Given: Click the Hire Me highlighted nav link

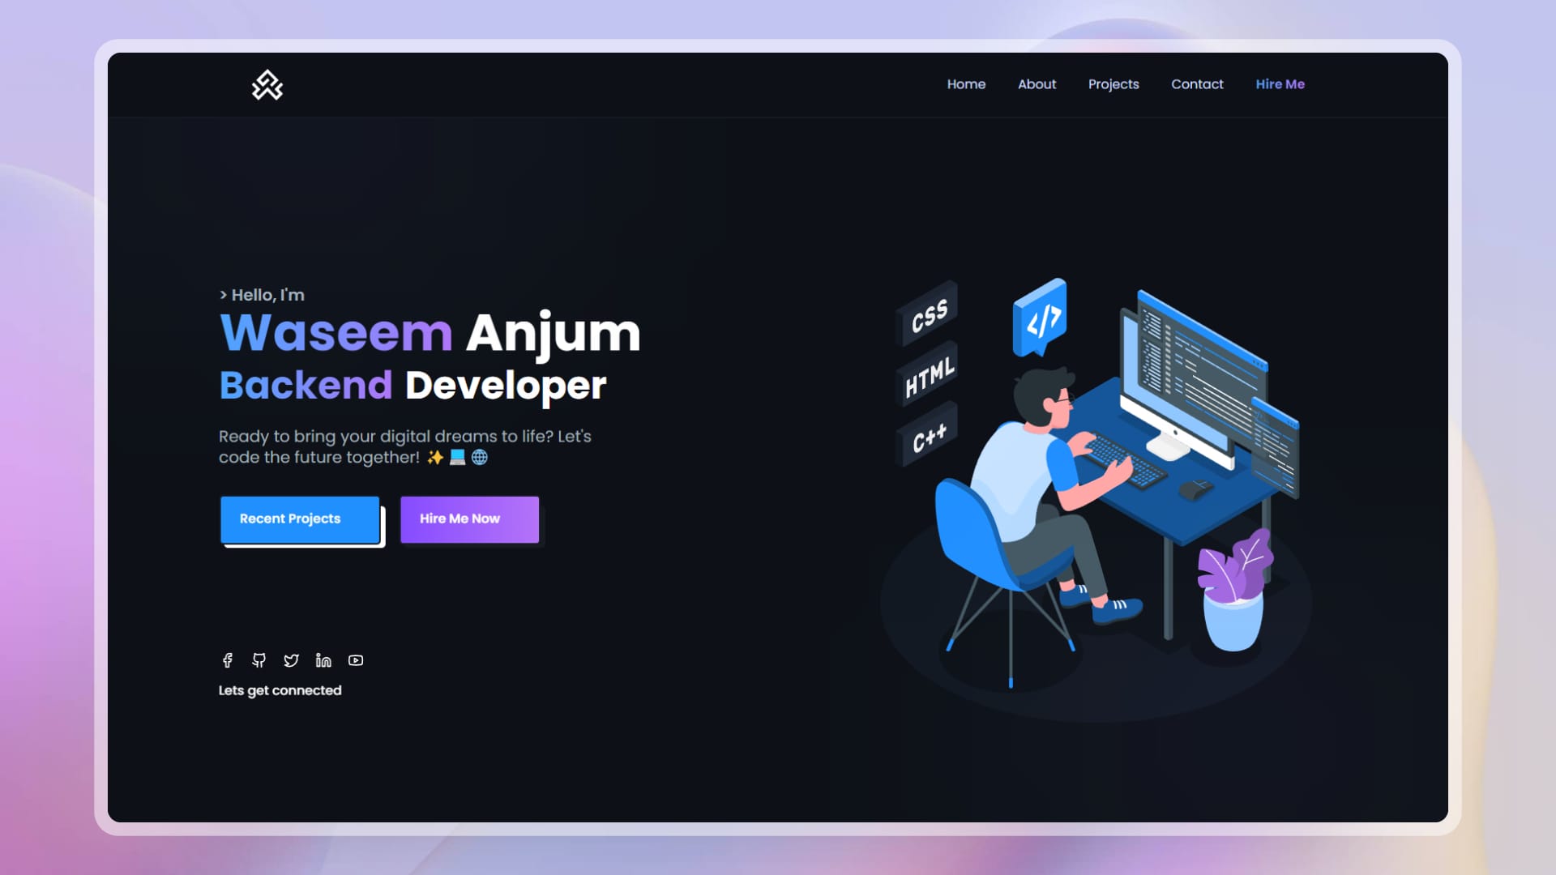Looking at the screenshot, I should click(1279, 84).
